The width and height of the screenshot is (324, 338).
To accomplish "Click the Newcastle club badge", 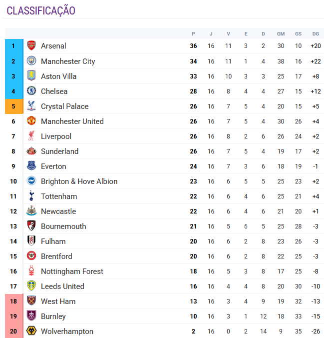I will [31, 211].
